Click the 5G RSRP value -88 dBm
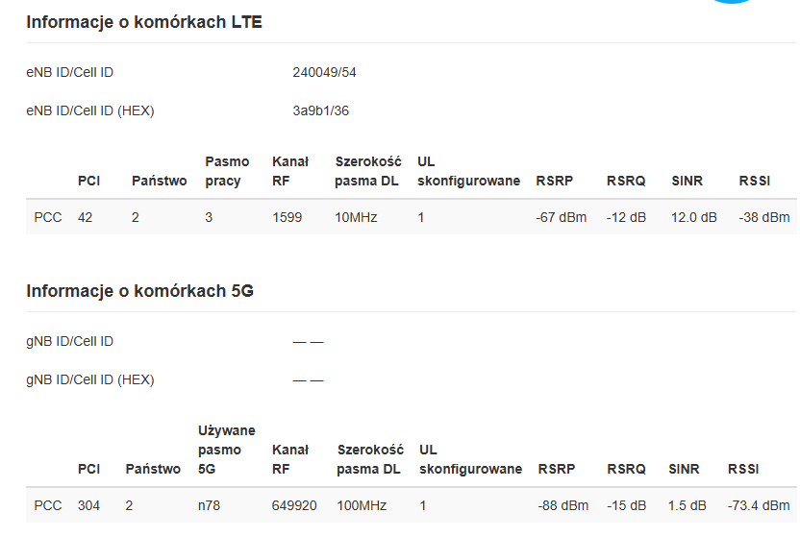The height and width of the screenshot is (537, 800). (562, 505)
